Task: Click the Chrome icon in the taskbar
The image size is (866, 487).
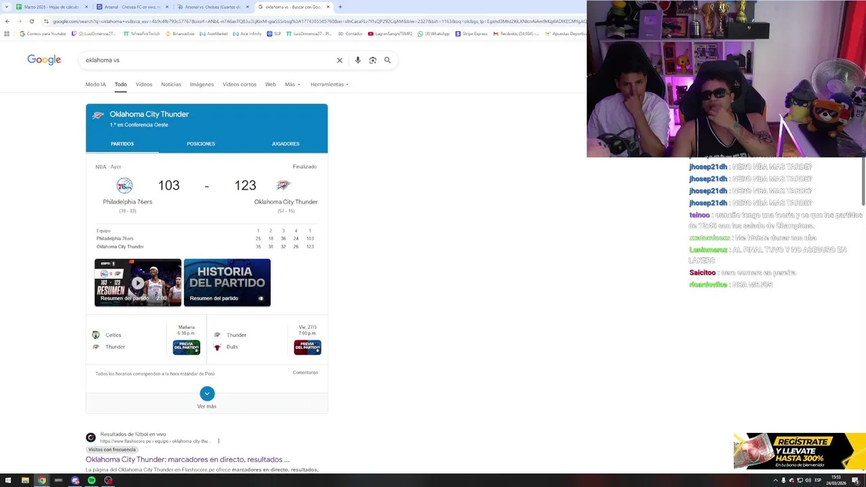Action: [42, 480]
